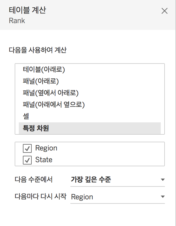Click the 다음을 사용하여 계산 label
This screenshot has width=176, height=226.
[38, 50]
